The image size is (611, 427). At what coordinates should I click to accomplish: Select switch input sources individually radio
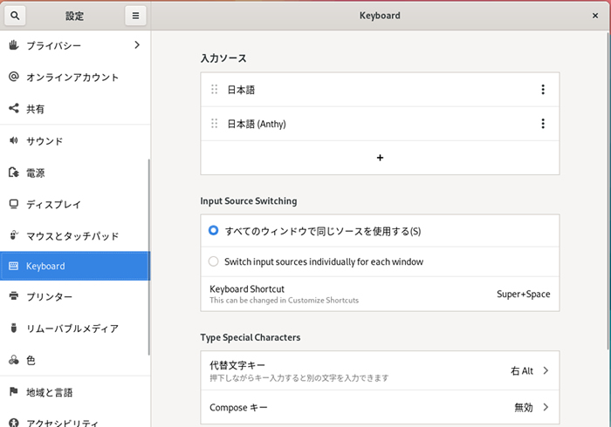pos(215,261)
